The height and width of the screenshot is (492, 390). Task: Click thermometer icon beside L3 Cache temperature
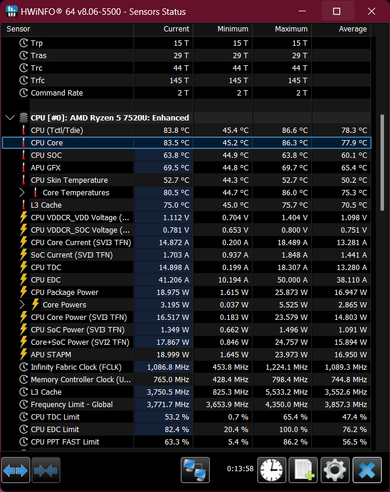[x=24, y=205]
